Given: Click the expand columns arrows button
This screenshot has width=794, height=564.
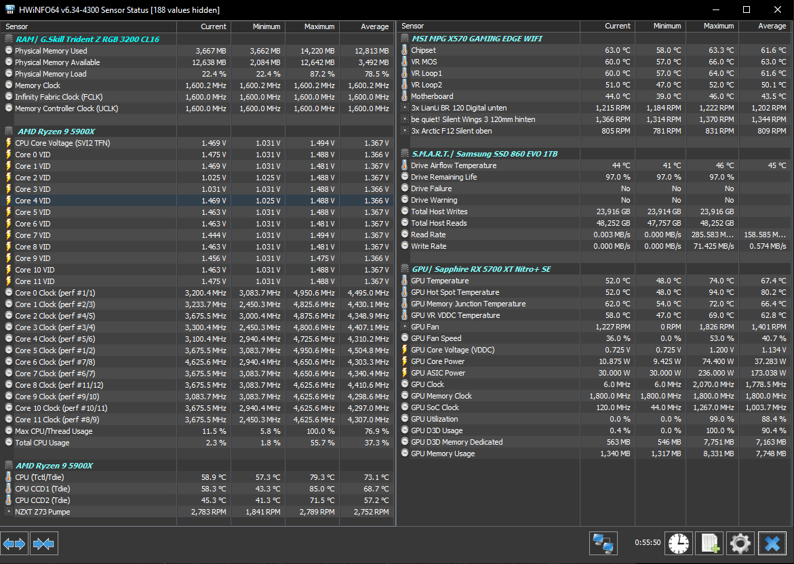Looking at the screenshot, I should coord(14,544).
